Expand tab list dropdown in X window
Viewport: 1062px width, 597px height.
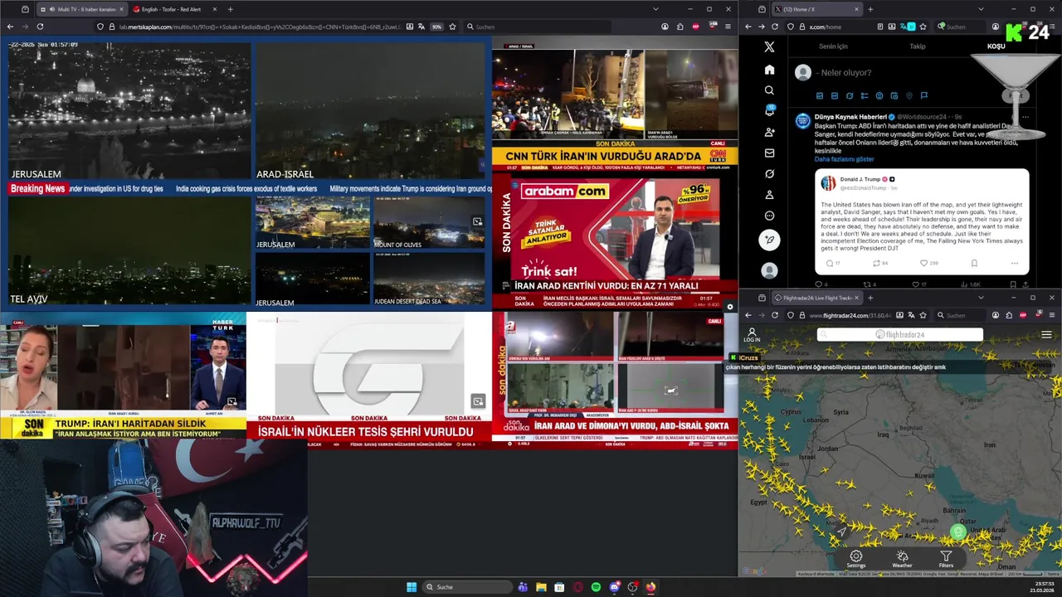[981, 9]
